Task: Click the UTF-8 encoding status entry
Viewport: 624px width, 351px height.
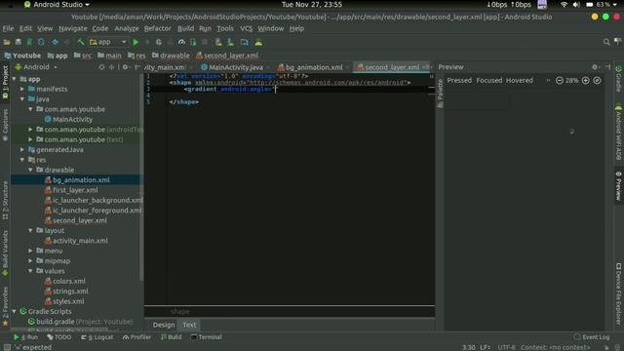Action: tap(506, 347)
